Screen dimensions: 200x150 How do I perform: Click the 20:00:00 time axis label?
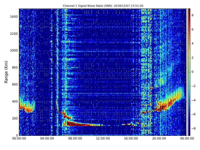(x=159, y=138)
